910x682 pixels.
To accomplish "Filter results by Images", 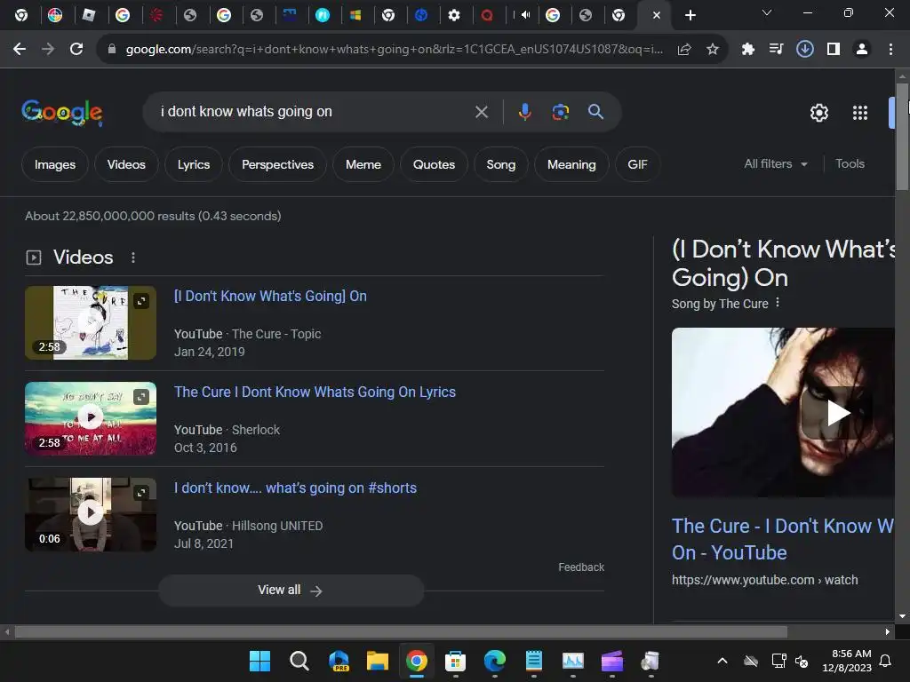I will pos(55,164).
